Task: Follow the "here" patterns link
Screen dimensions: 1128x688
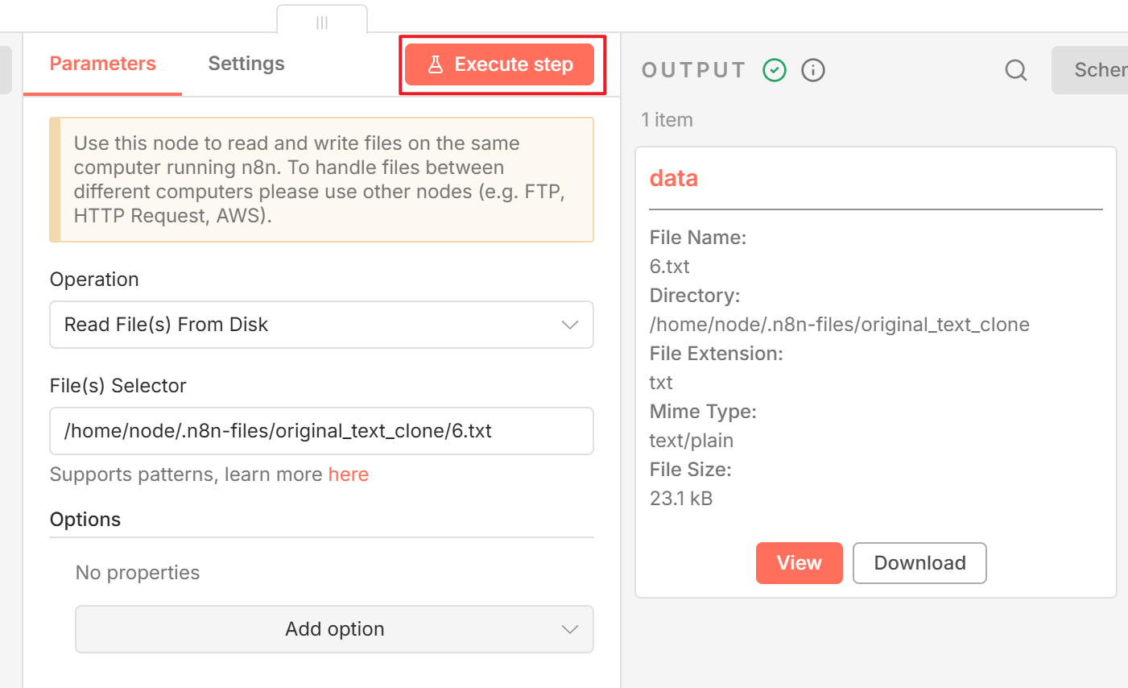Action: [x=349, y=475]
